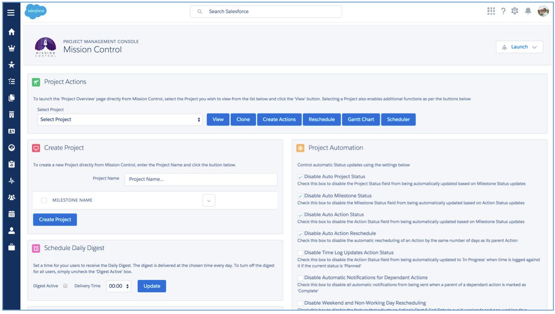
Task: Open the crown icon in sidebar
Action: coord(11,48)
